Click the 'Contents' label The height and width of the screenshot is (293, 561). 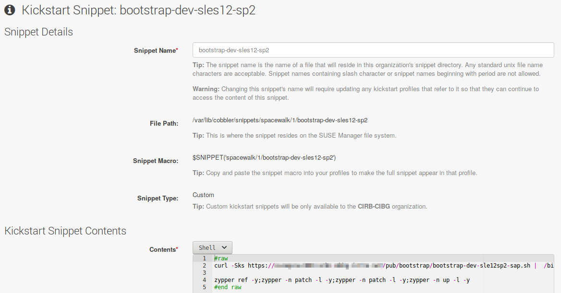coord(163,249)
